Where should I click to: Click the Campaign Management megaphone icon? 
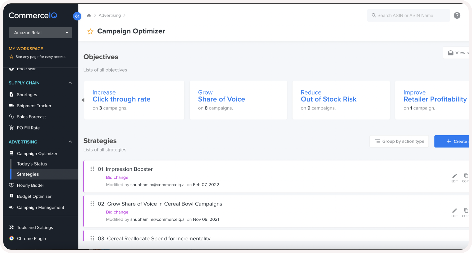[11, 207]
